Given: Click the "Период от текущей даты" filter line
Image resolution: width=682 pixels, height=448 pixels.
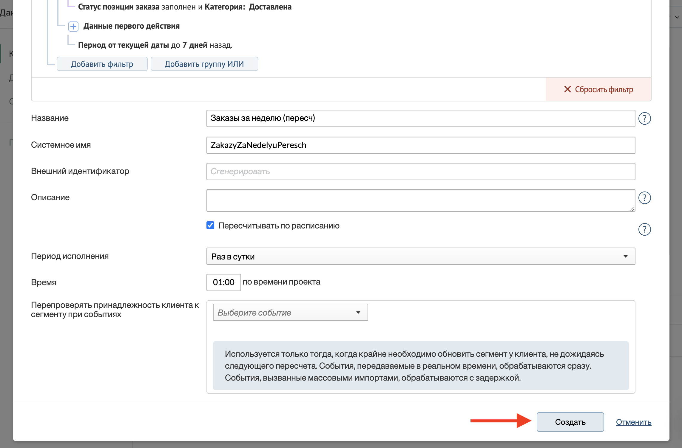Looking at the screenshot, I should click(x=155, y=45).
